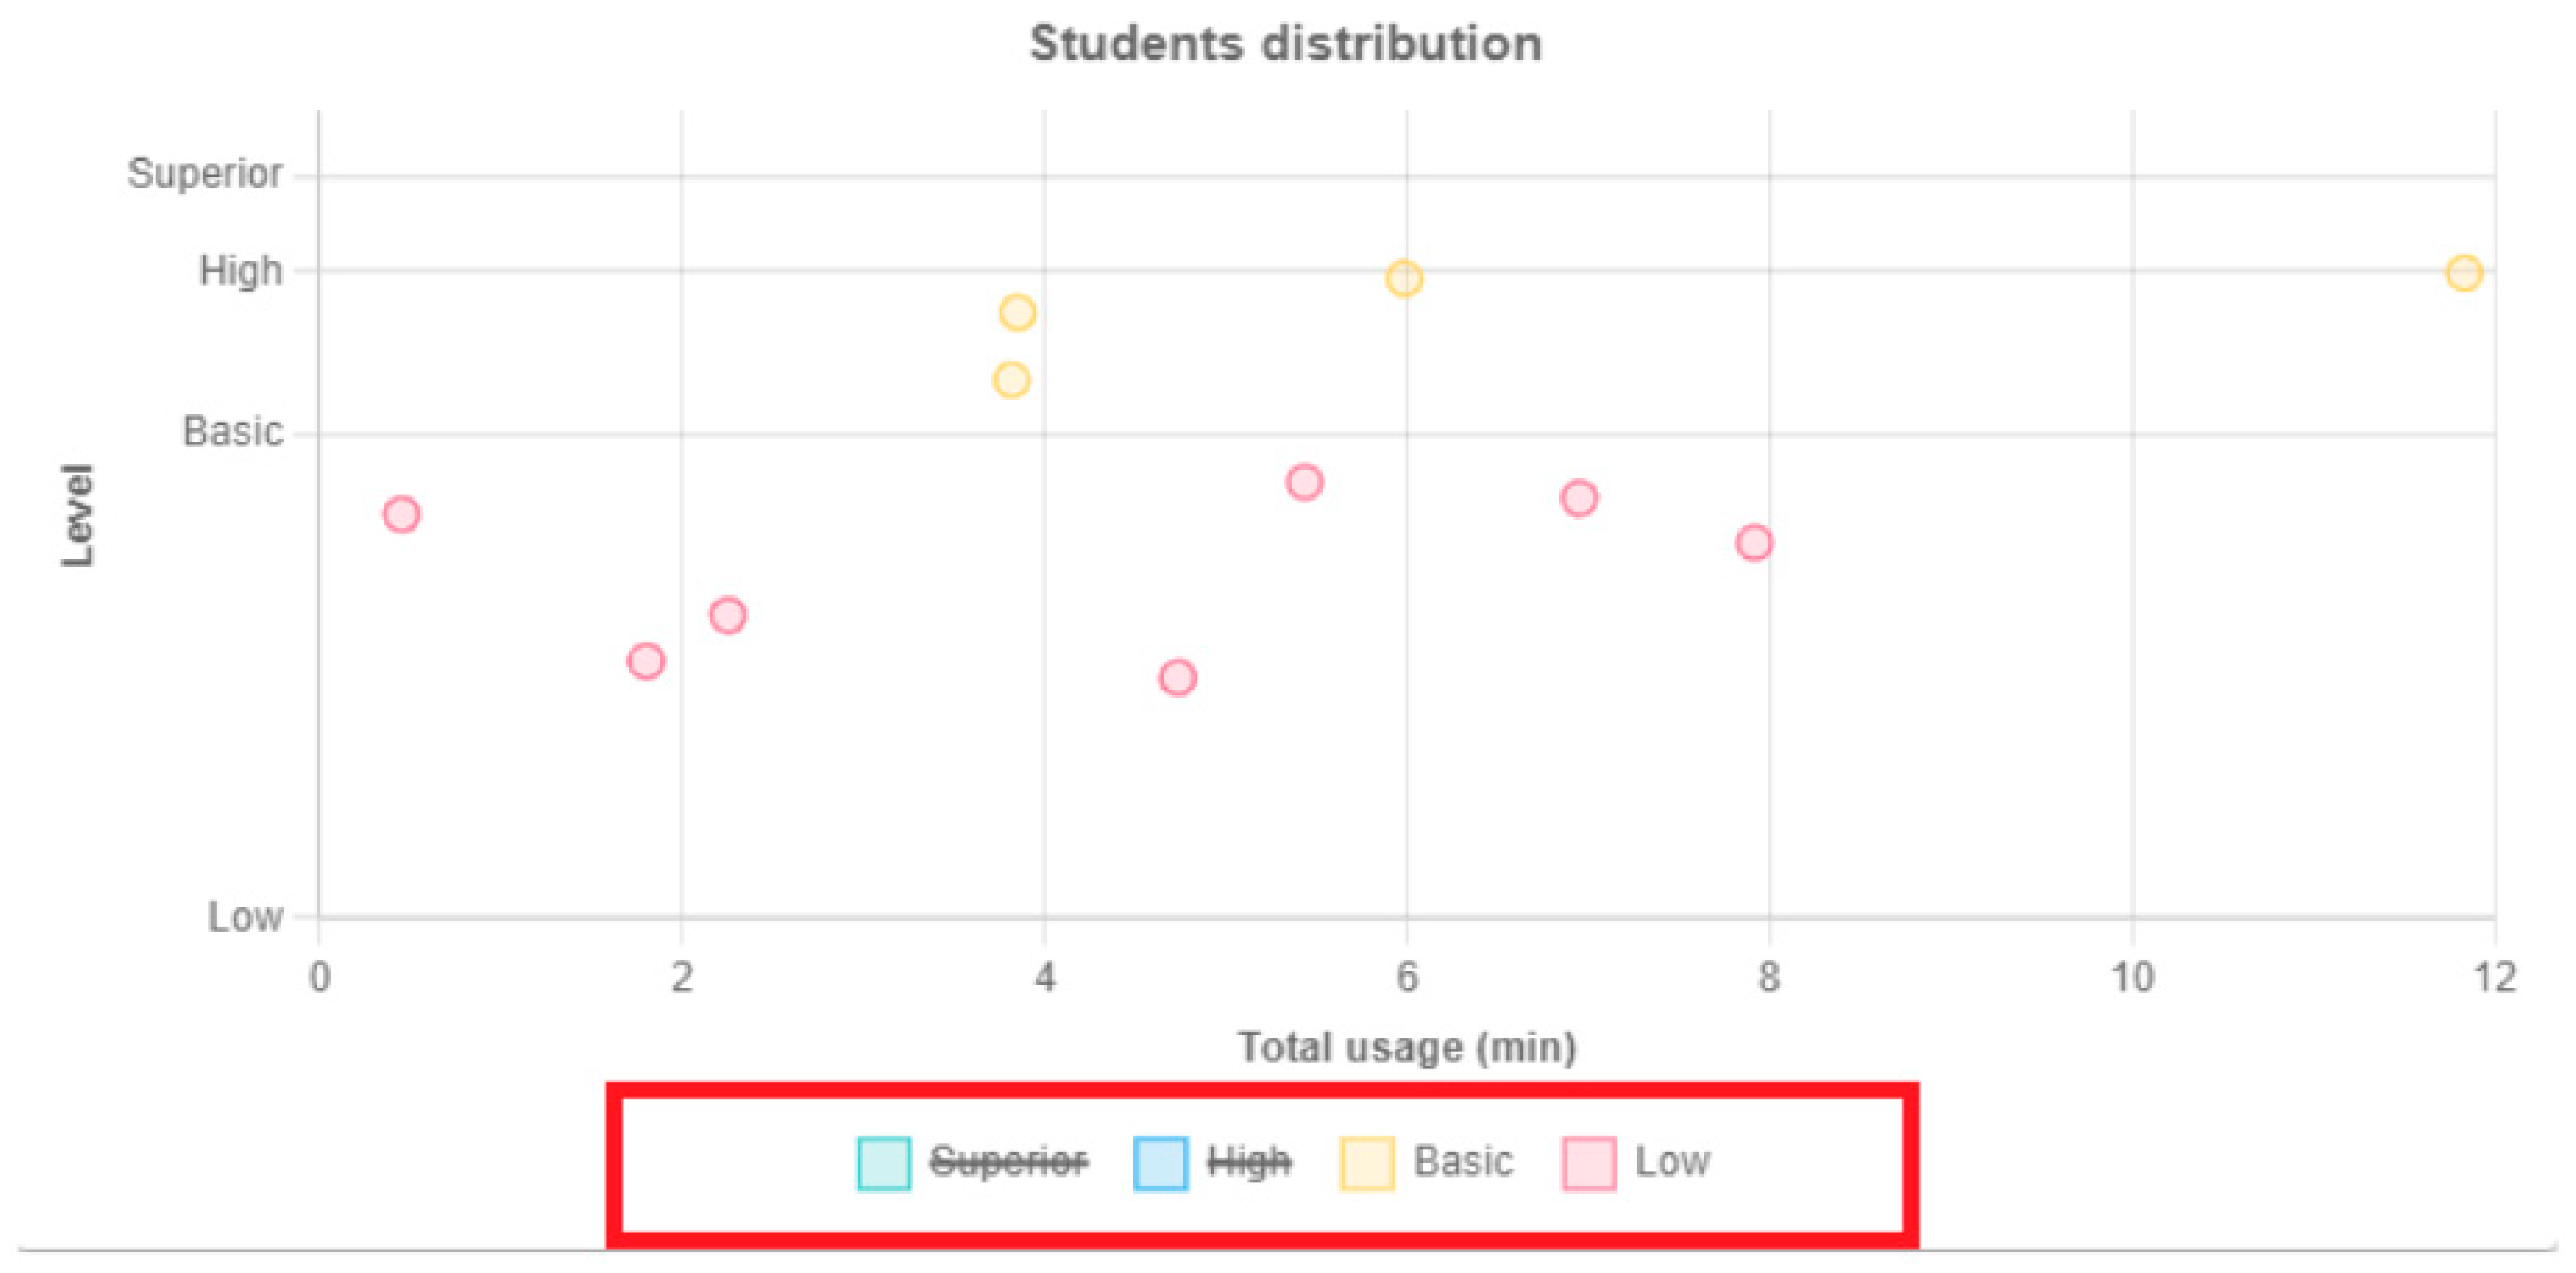The image size is (2576, 1273).
Task: Click the pink point just past 2 minutes
Action: [x=727, y=615]
